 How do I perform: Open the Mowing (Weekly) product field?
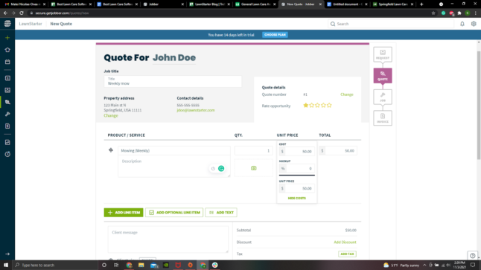pos(174,150)
